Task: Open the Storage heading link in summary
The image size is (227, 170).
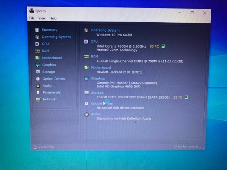Action: 97,93
